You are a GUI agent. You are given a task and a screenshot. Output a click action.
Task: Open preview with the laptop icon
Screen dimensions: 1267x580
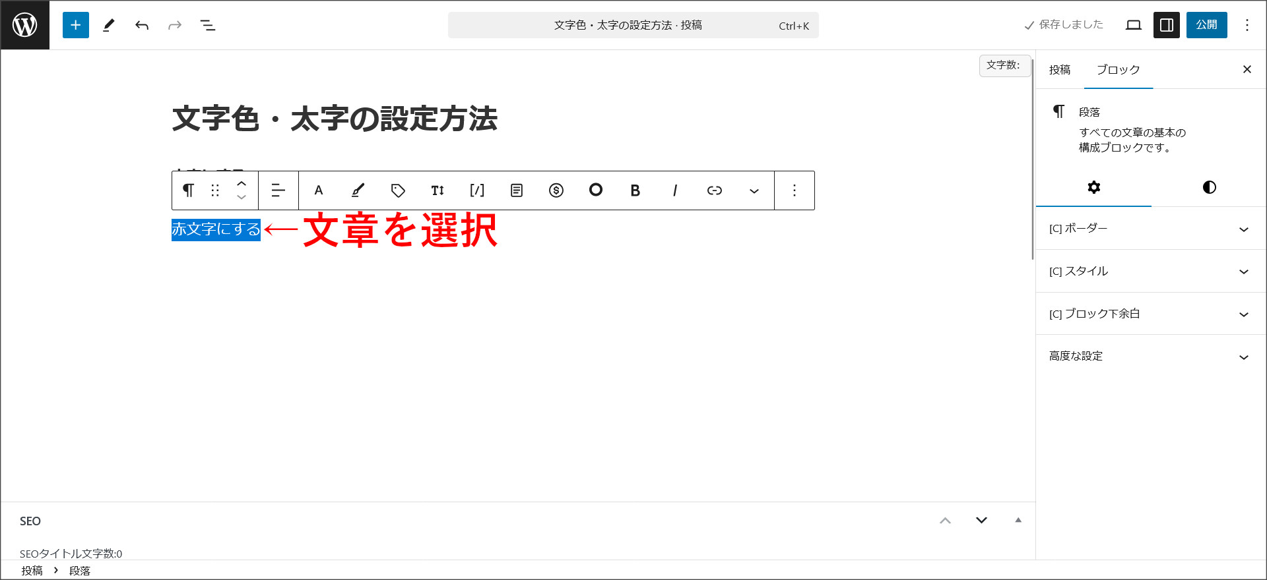[1134, 25]
